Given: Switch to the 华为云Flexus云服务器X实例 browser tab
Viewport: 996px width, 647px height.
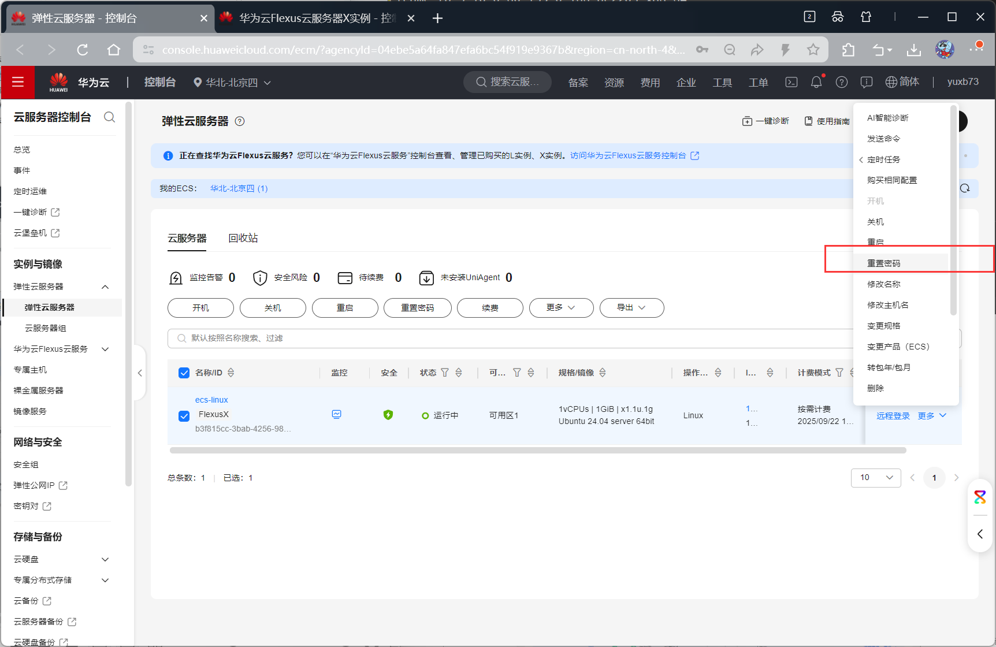Looking at the screenshot, I should [x=318, y=18].
